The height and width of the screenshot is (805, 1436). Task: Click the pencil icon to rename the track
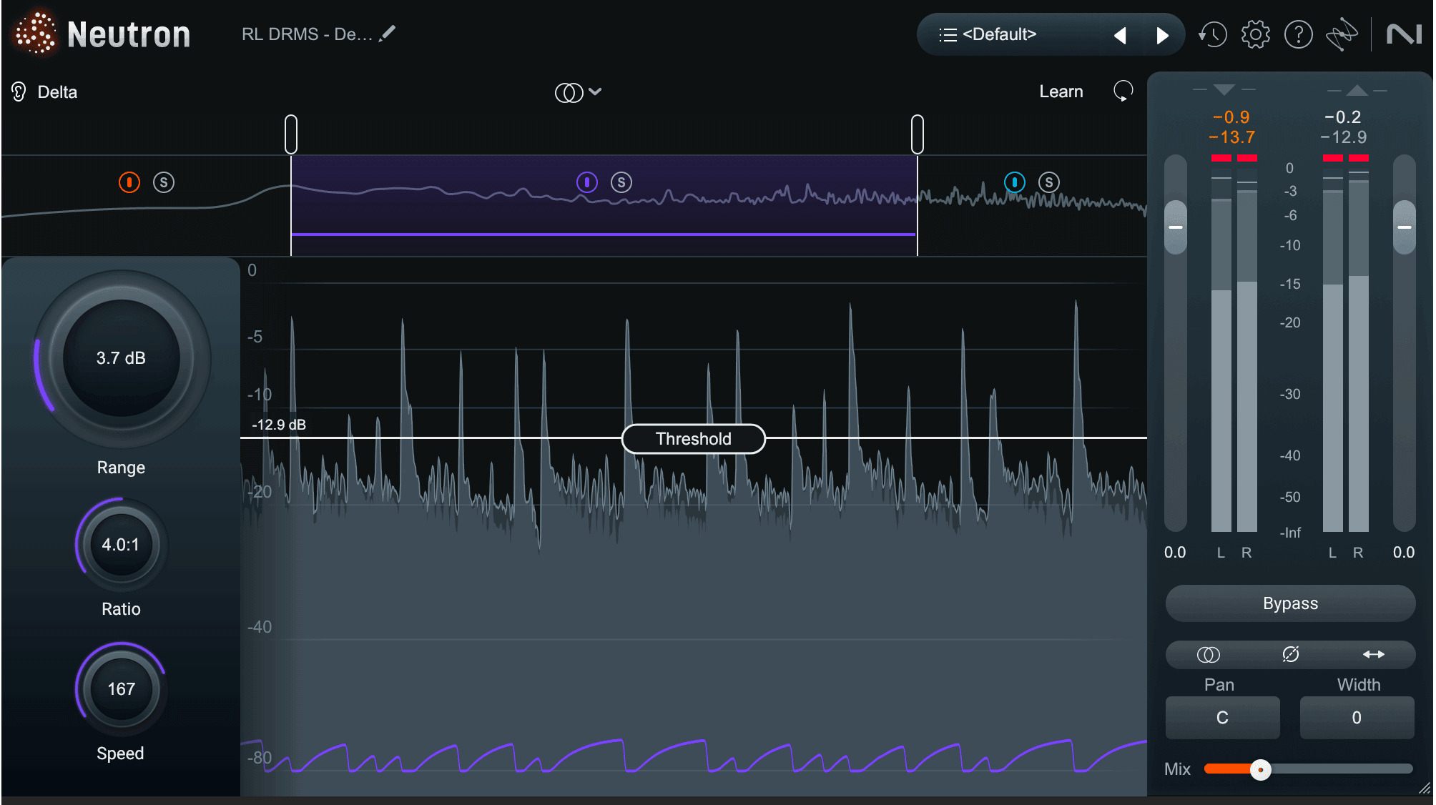click(x=388, y=34)
